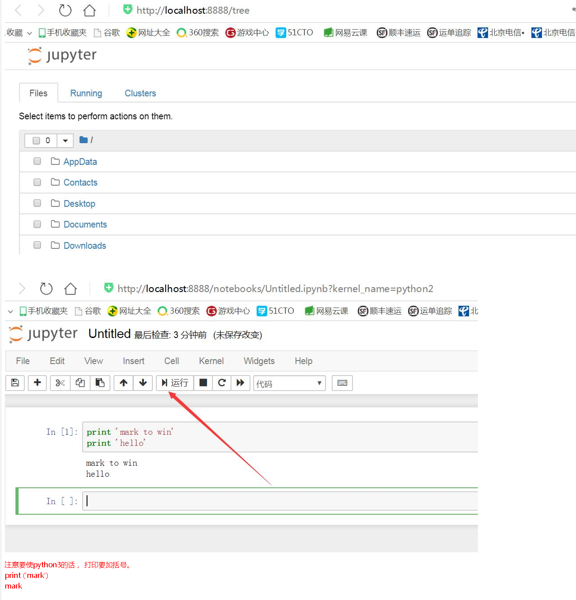This screenshot has height=600, width=576.
Task: Open the Insert menu in notebook
Action: click(133, 361)
